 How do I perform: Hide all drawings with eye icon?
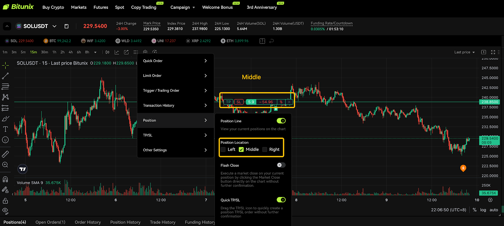5,211
